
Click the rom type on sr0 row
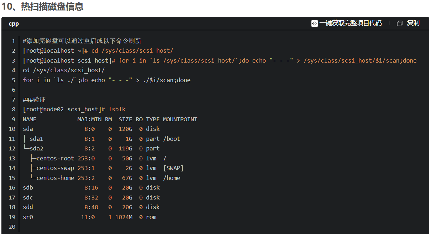tap(151, 217)
